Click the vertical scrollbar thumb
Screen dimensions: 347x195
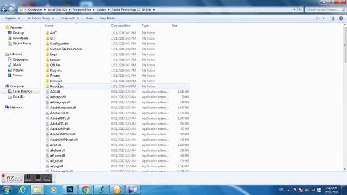pyautogui.click(x=345, y=45)
